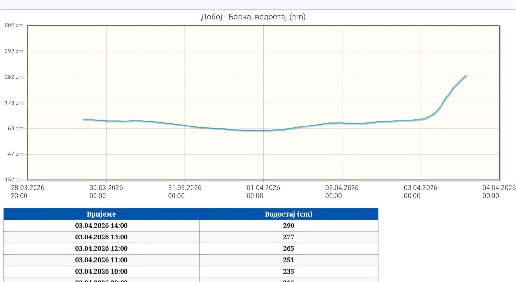The image size is (516, 282).
Task: Click the 01.04.2026 00:00 x-axis label
Action: [x=263, y=191]
